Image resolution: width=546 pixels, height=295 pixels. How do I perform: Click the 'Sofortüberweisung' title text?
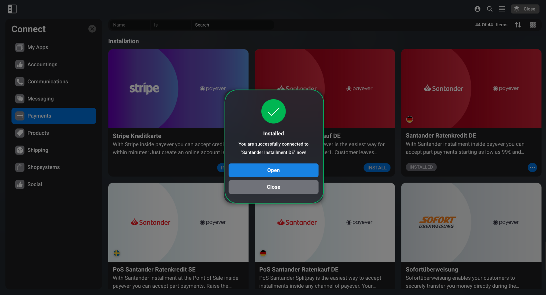432,269
